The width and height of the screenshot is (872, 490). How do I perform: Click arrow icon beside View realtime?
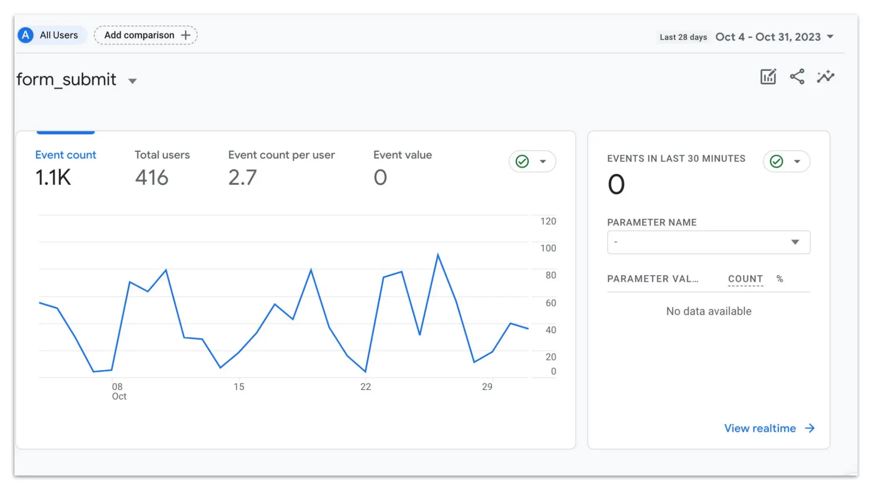coord(810,428)
